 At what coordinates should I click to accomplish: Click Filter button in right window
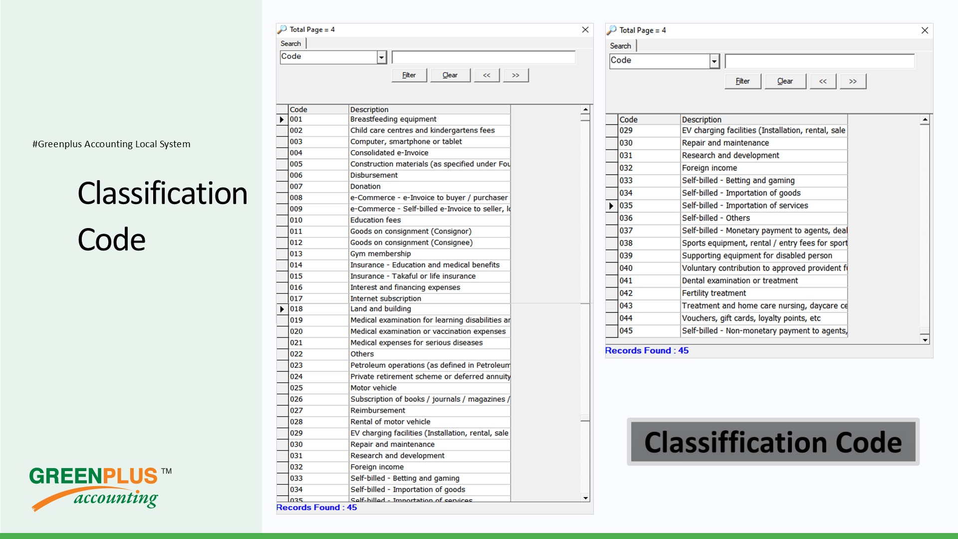[x=742, y=81]
